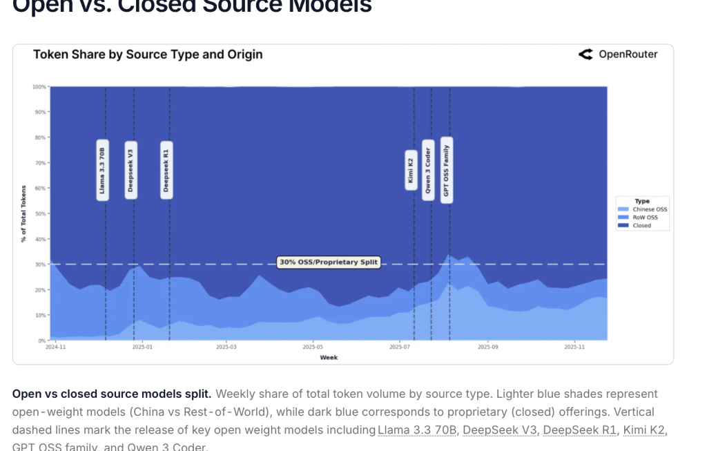Click the 30% OSS/Proprietary Split label

pos(329,262)
